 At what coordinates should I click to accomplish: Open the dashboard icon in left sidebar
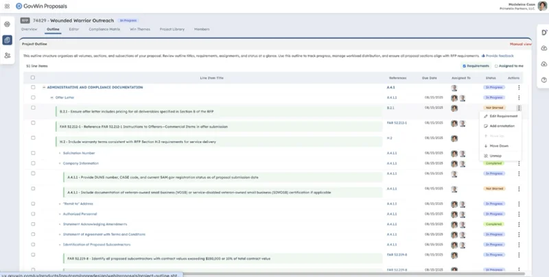point(8,24)
